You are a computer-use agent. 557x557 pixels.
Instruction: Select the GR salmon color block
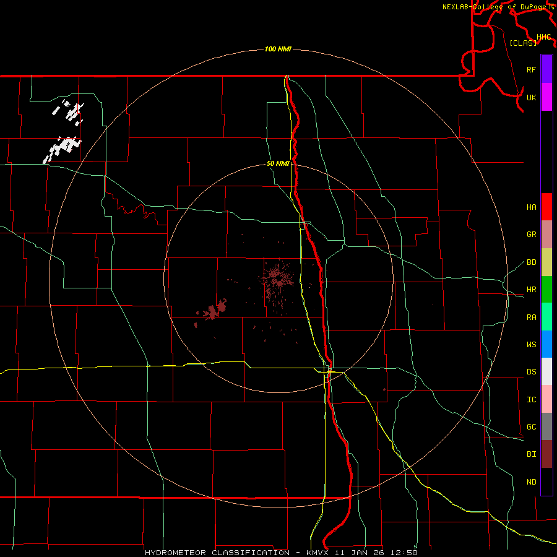[x=546, y=234]
